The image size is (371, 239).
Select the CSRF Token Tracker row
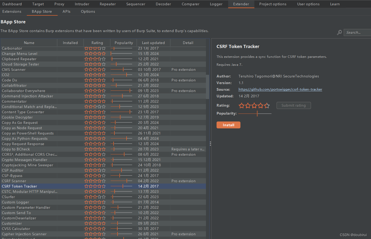pos(103,186)
